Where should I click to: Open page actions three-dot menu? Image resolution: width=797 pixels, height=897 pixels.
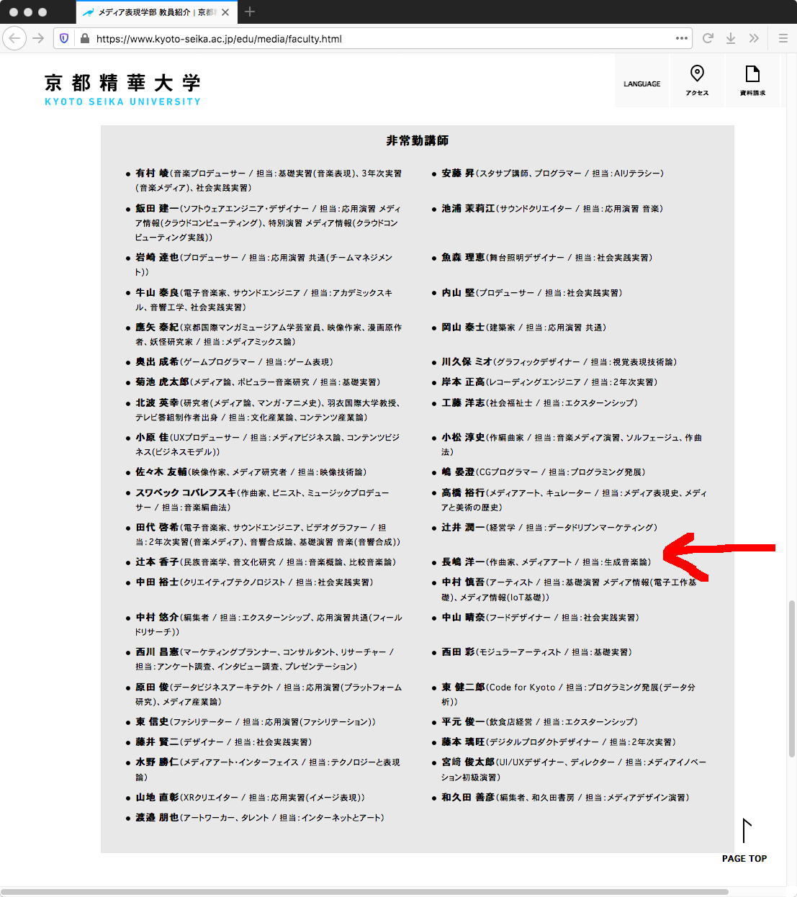[x=681, y=38]
